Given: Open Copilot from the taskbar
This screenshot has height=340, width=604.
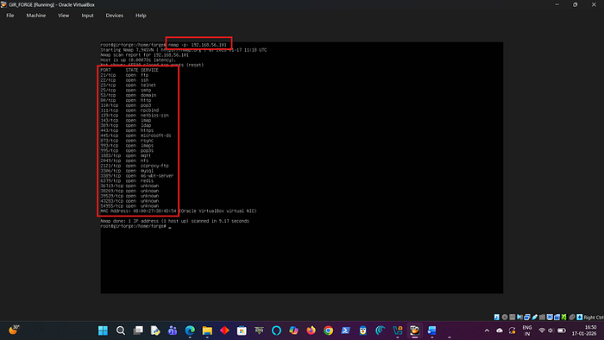Looking at the screenshot, I should point(293,331).
